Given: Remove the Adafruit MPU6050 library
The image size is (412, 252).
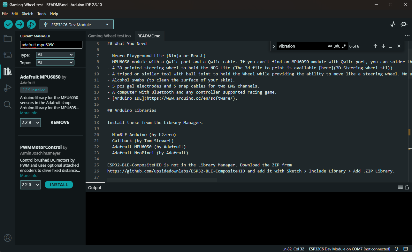Looking at the screenshot, I should coord(60,122).
